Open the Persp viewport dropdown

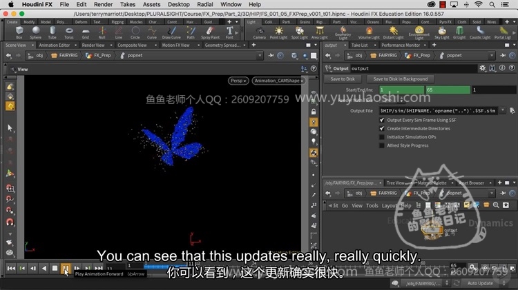point(238,81)
